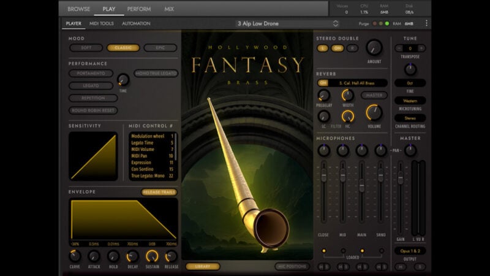The image size is (490, 276).
Task: Open the three-dot options menu
Action: click(x=426, y=23)
